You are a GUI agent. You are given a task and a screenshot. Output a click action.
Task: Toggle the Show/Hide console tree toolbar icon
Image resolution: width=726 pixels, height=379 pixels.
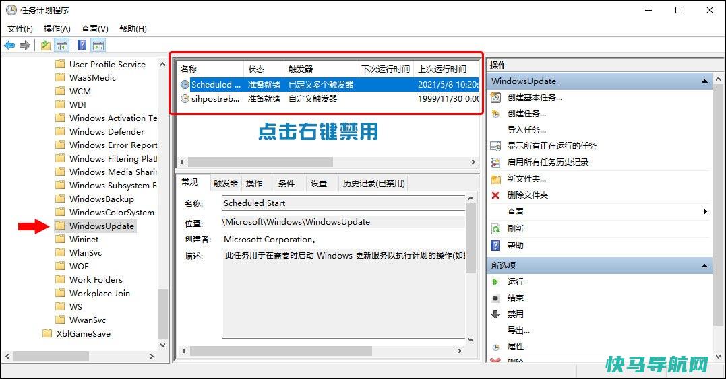(x=61, y=45)
